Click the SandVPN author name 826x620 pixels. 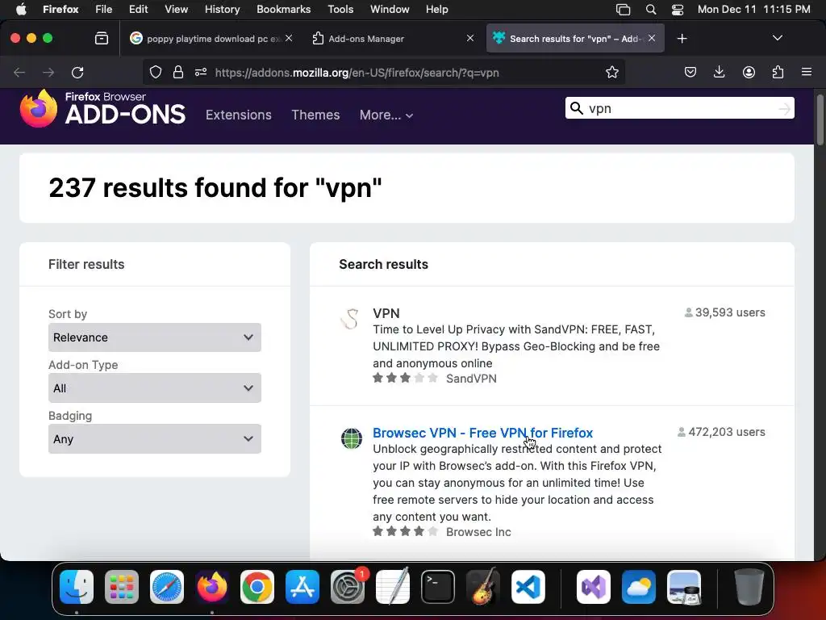pos(471,379)
